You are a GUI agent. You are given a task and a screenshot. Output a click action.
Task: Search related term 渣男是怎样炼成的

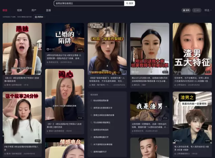(x=101, y=130)
